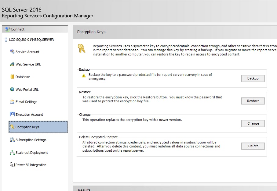This screenshot has height=191, width=277.
Task: Click the Web Portal URL globe icon
Action: pyautogui.click(x=12, y=89)
